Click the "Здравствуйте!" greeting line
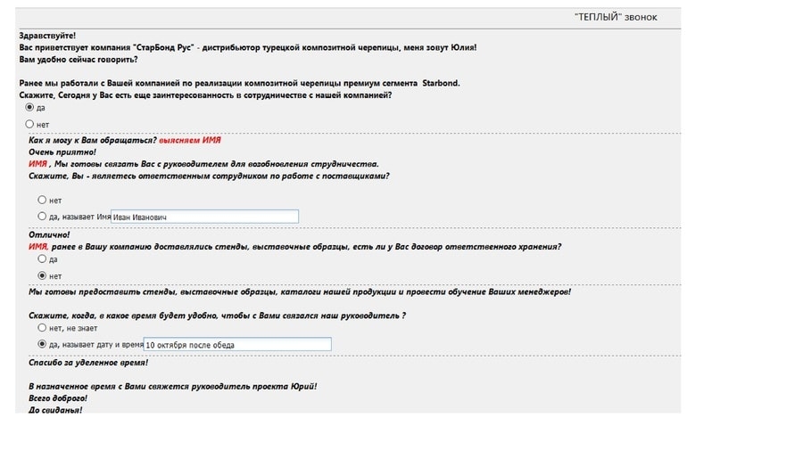Image resolution: width=803 pixels, height=451 pixels. [47, 36]
